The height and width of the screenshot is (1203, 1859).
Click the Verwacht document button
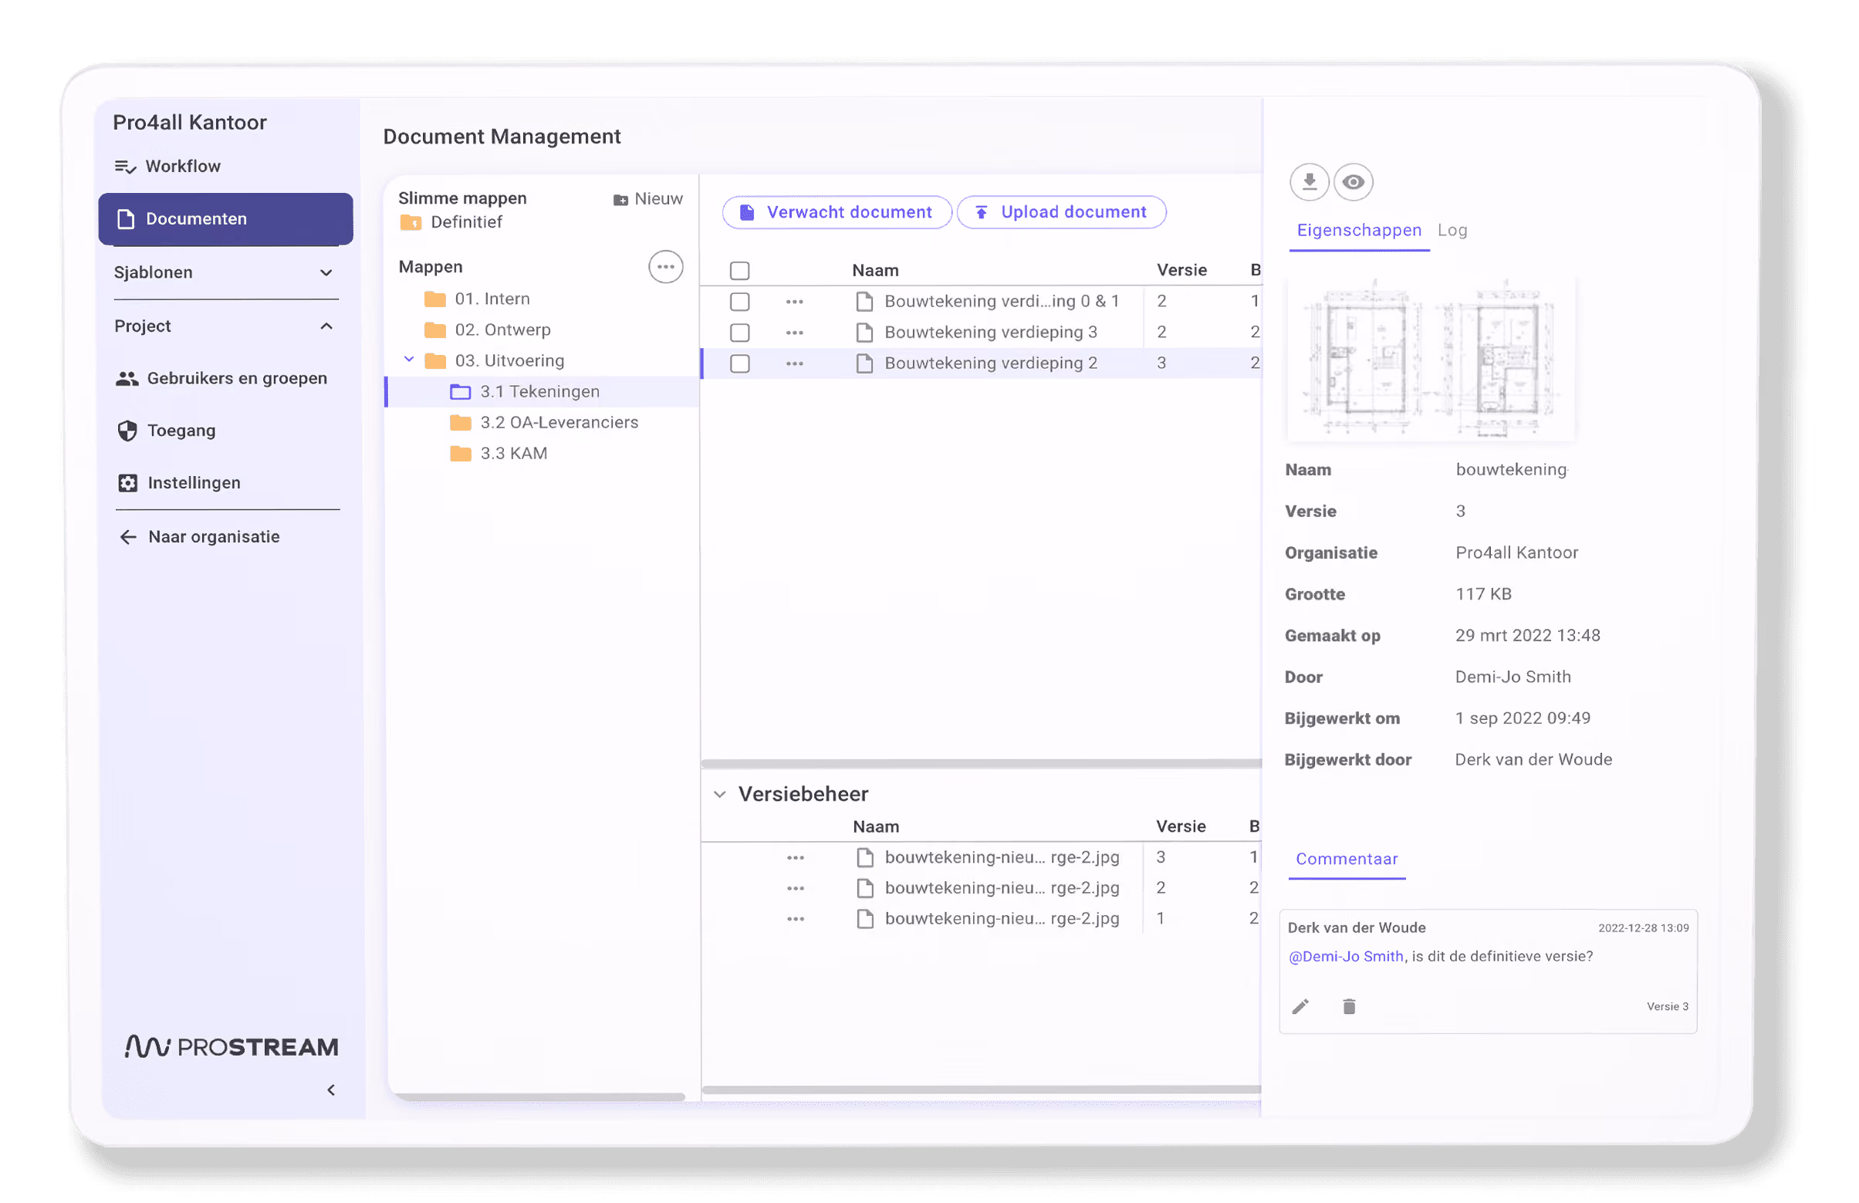tap(837, 212)
